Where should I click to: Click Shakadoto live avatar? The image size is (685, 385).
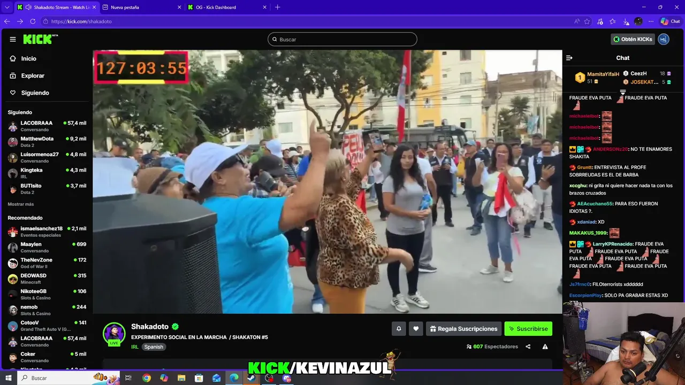(x=114, y=334)
